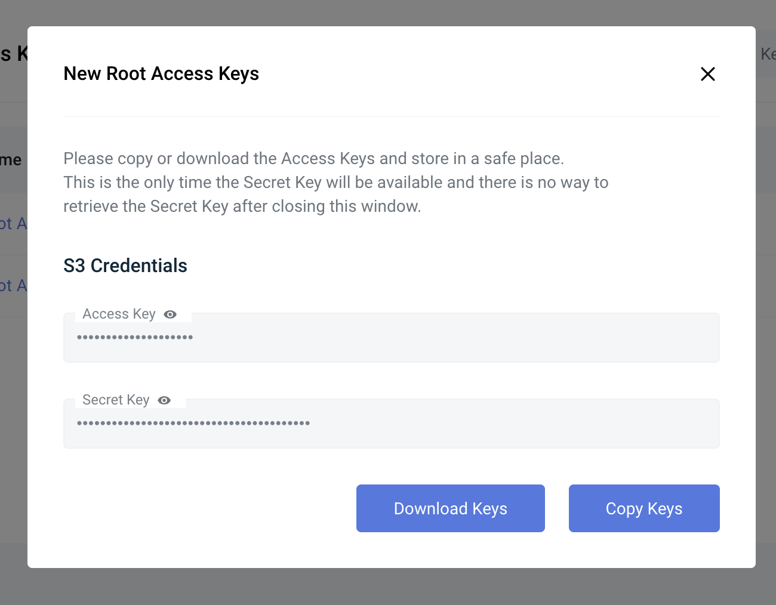
Task: Click the masked Access Key field
Action: click(392, 338)
